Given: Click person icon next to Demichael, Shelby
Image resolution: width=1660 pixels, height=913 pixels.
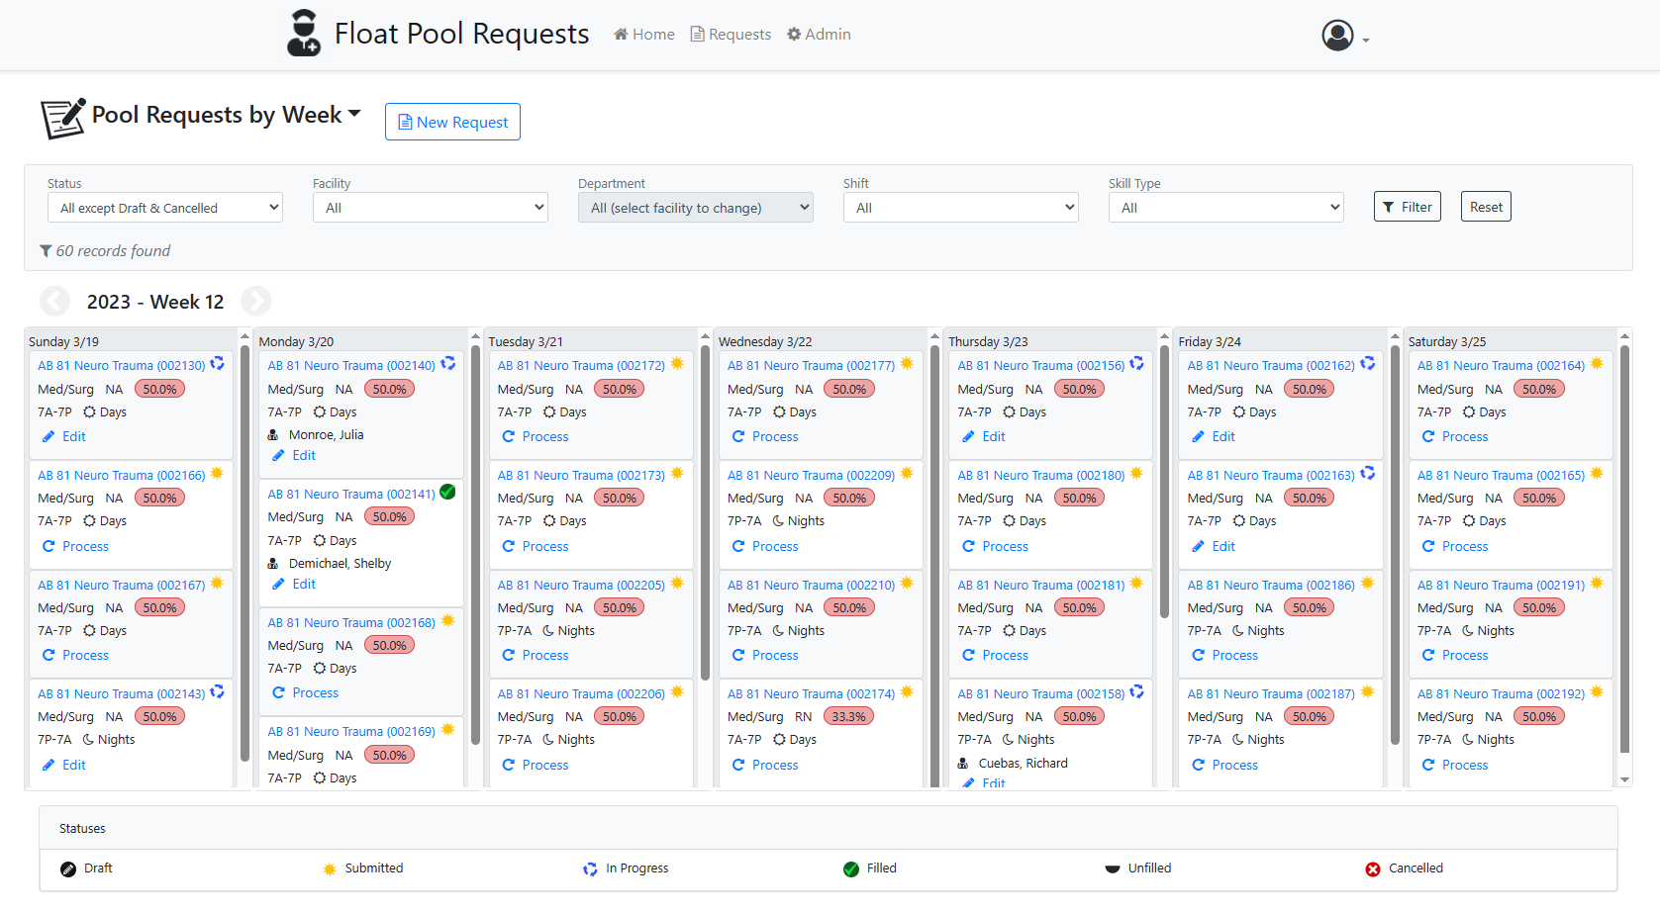Looking at the screenshot, I should 273,564.
